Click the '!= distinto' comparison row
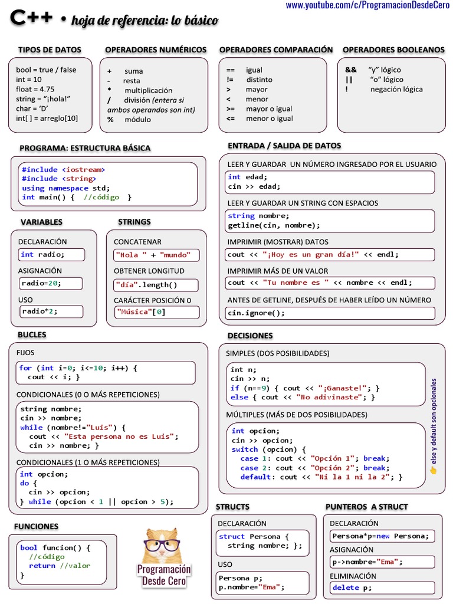453x604 pixels. click(x=250, y=80)
